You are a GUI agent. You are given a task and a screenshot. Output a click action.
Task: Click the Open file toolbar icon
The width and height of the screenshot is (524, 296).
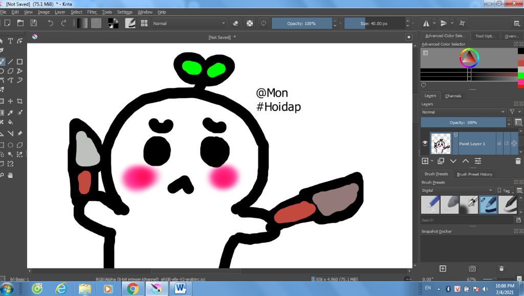coord(20,23)
